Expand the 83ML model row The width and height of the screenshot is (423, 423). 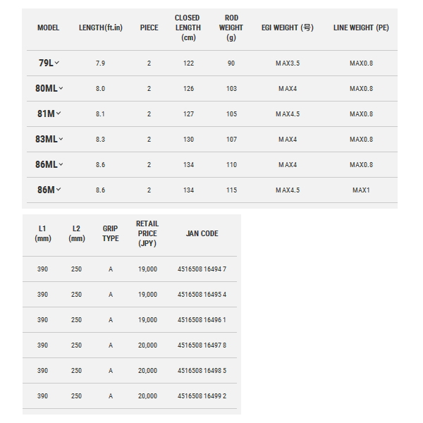click(49, 139)
